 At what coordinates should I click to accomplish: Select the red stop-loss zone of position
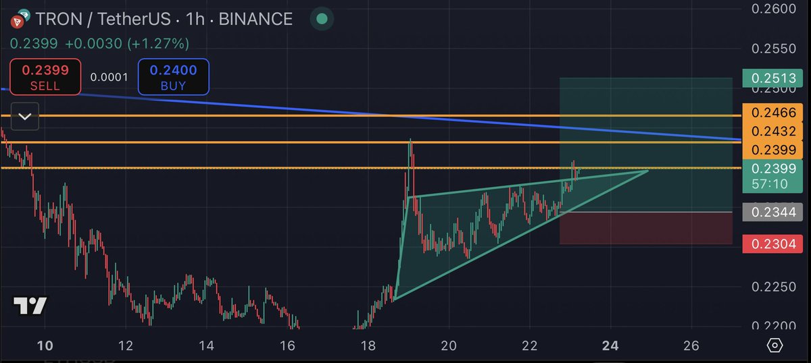coord(645,228)
